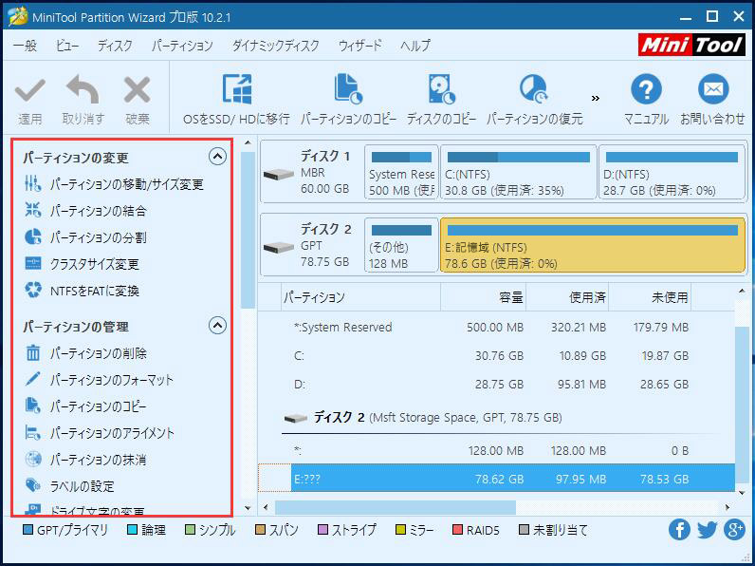Sort by パーティション column header
The width and height of the screenshot is (755, 566).
tap(361, 297)
